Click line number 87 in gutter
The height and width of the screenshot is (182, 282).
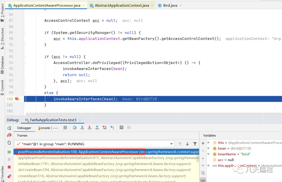[x=11, y=21]
